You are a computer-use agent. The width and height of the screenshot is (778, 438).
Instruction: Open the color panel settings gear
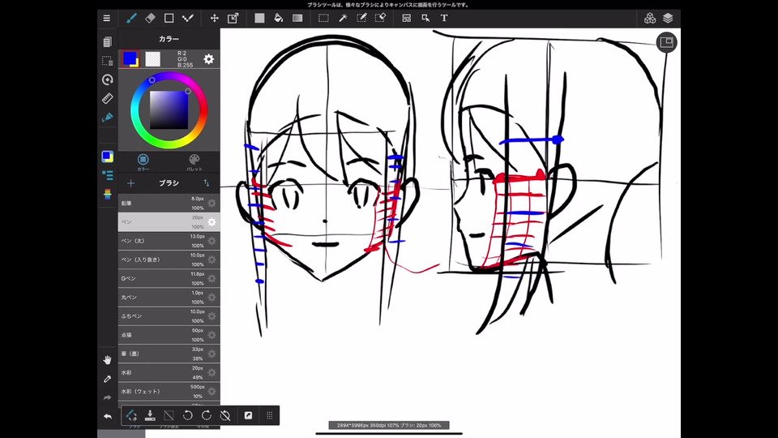[208, 59]
